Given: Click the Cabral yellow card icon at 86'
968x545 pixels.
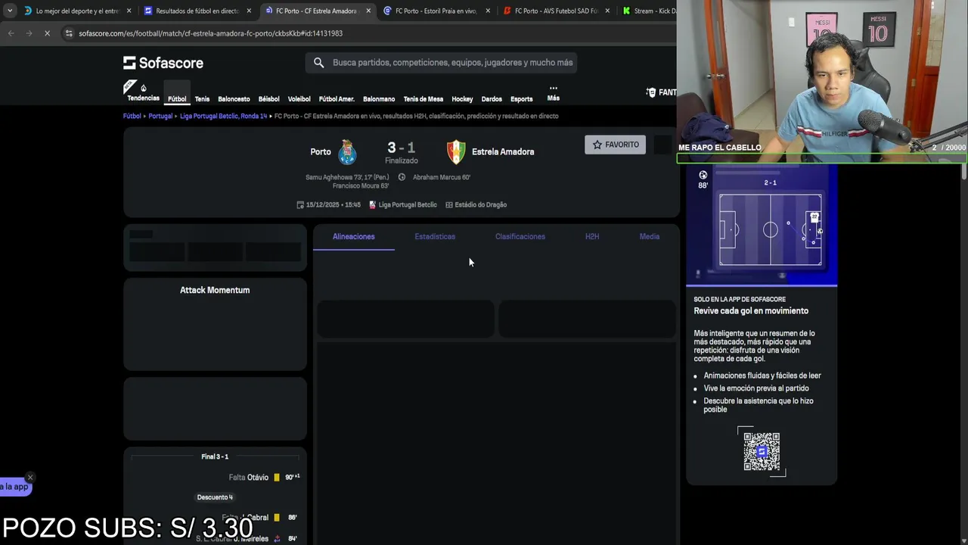Looking at the screenshot, I should [277, 518].
